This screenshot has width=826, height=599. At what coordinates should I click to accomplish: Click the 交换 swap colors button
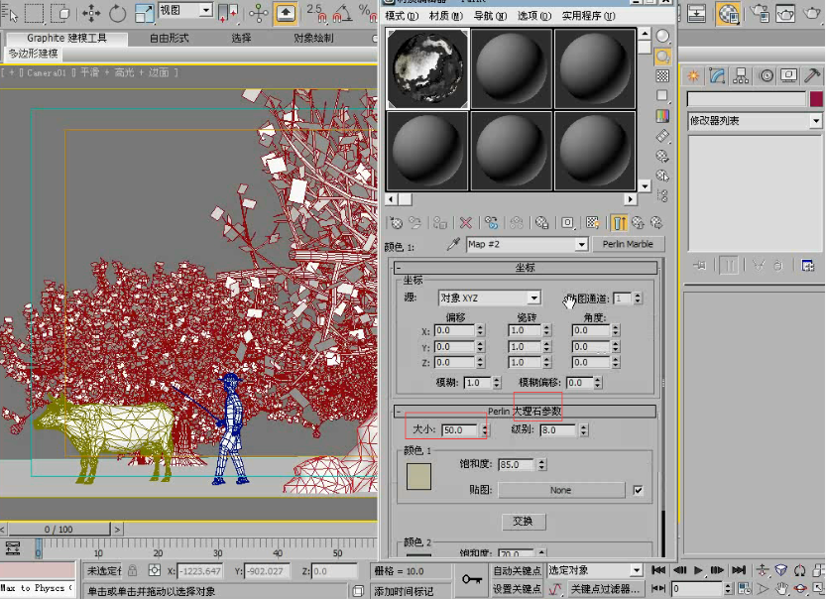(x=523, y=521)
